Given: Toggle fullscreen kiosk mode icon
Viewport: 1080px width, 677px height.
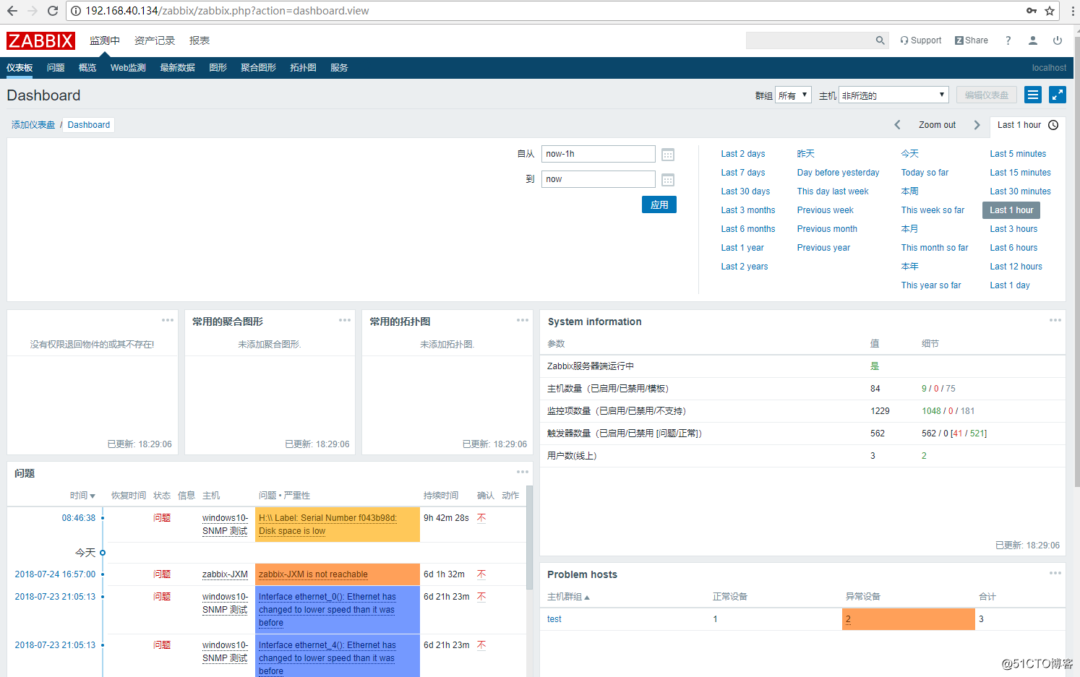Looking at the screenshot, I should 1058,95.
